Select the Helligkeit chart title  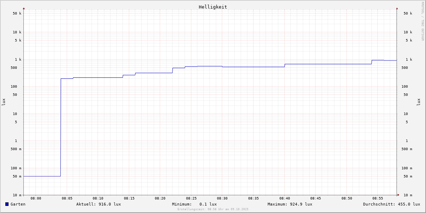pyautogui.click(x=213, y=7)
